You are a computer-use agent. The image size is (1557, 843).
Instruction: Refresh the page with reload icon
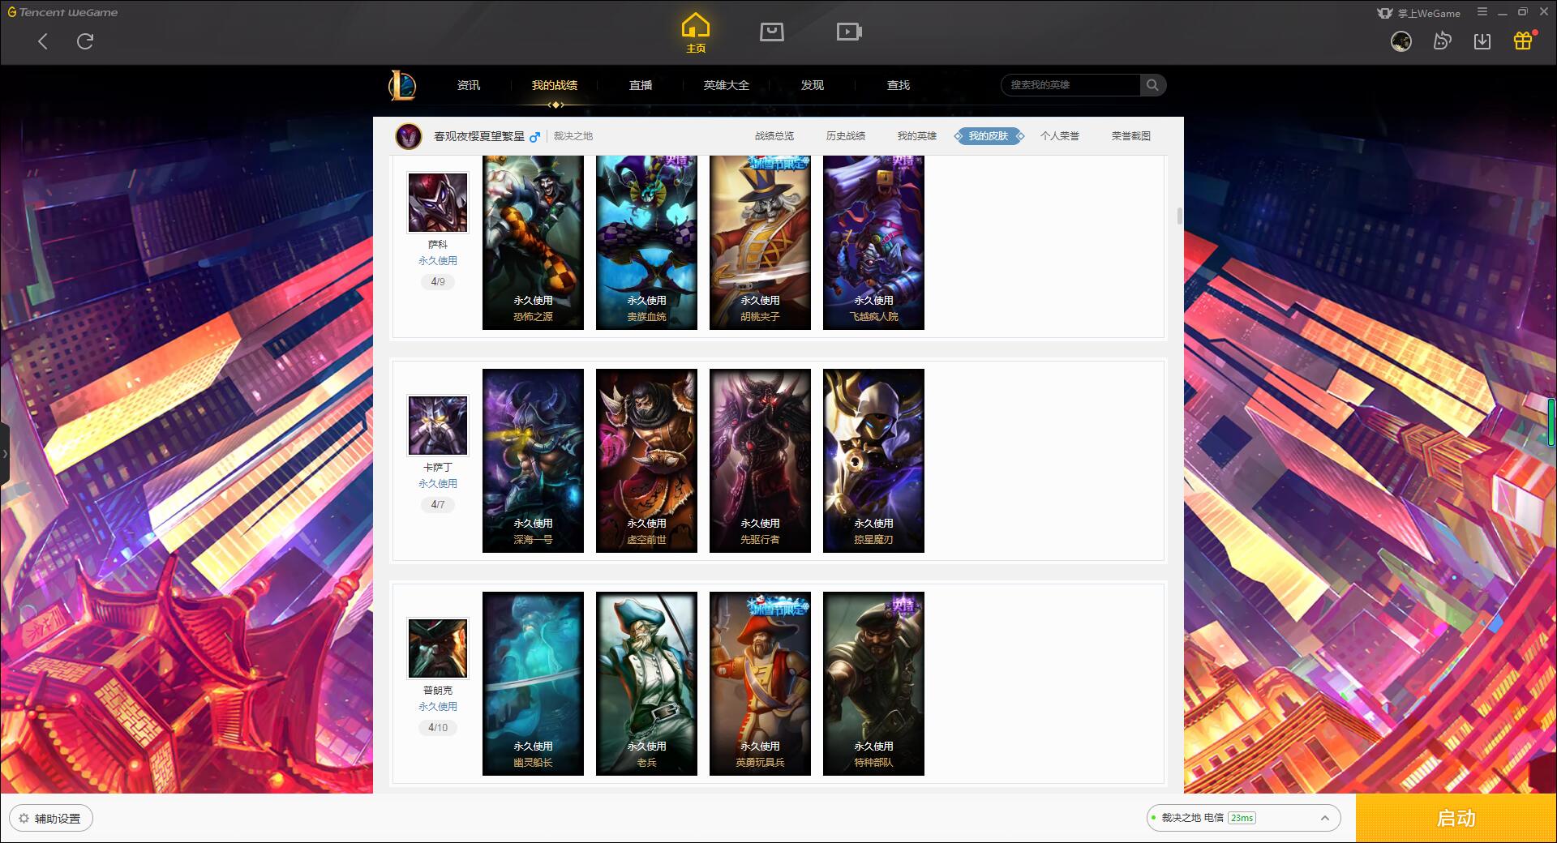85,41
